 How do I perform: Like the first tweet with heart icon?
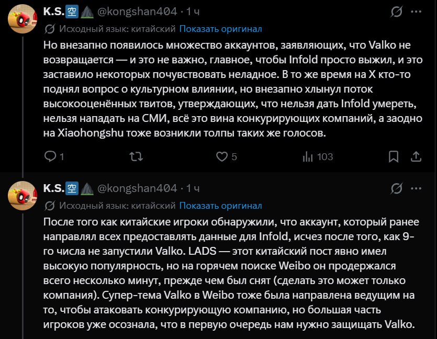coord(222,156)
